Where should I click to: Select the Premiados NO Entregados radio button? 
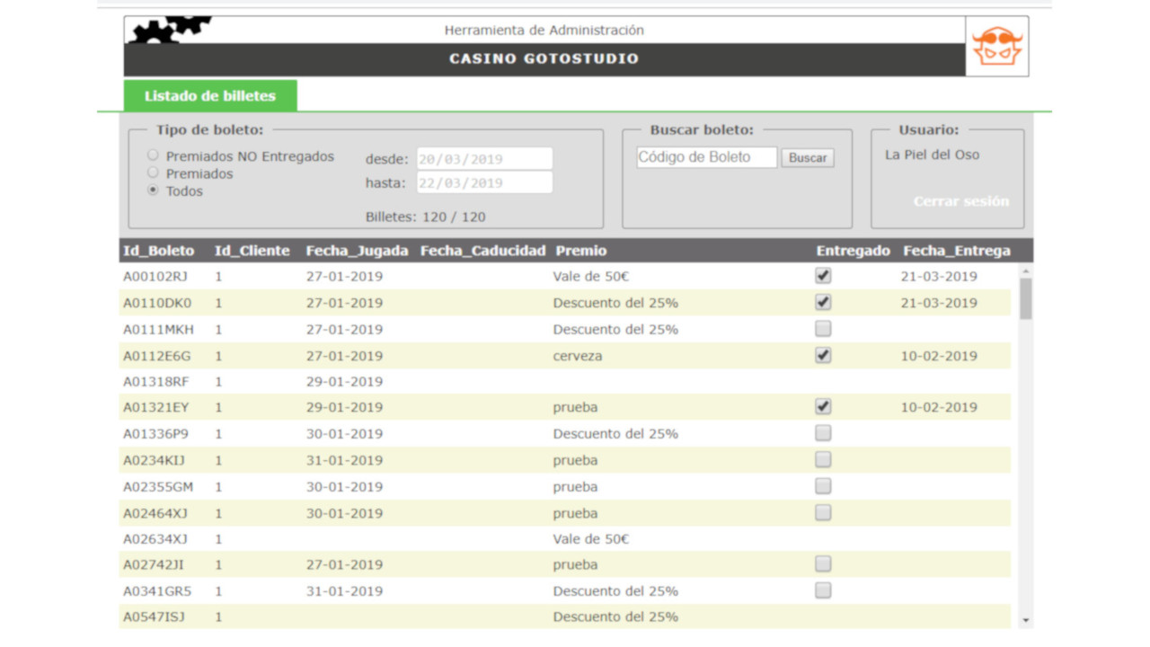(x=153, y=155)
